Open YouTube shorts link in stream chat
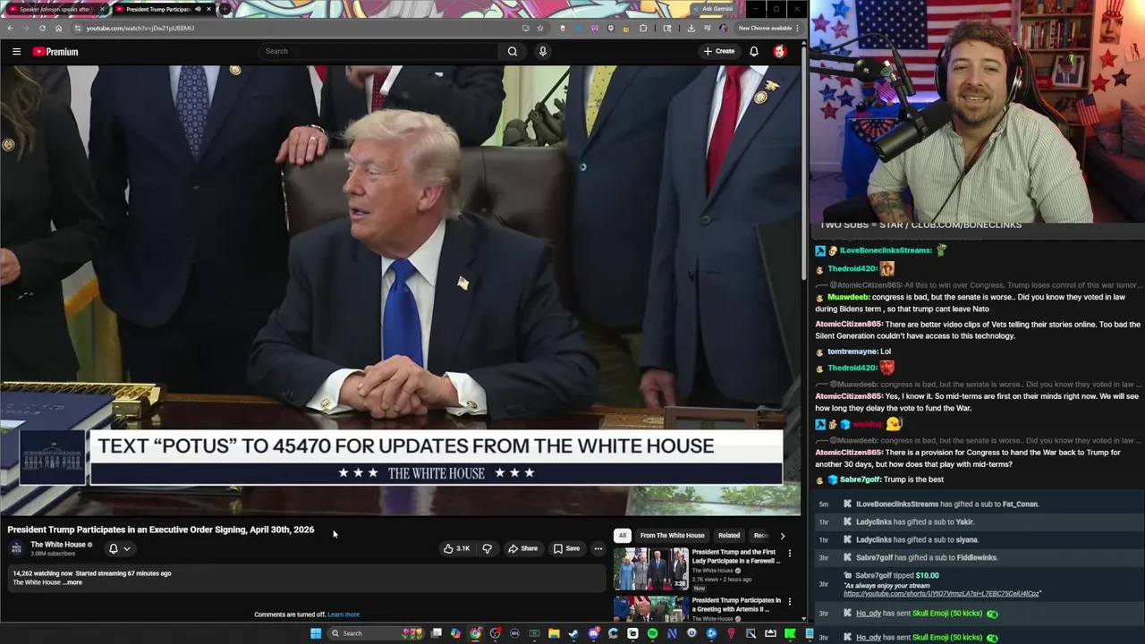The image size is (1145, 644). pyautogui.click(x=942, y=593)
